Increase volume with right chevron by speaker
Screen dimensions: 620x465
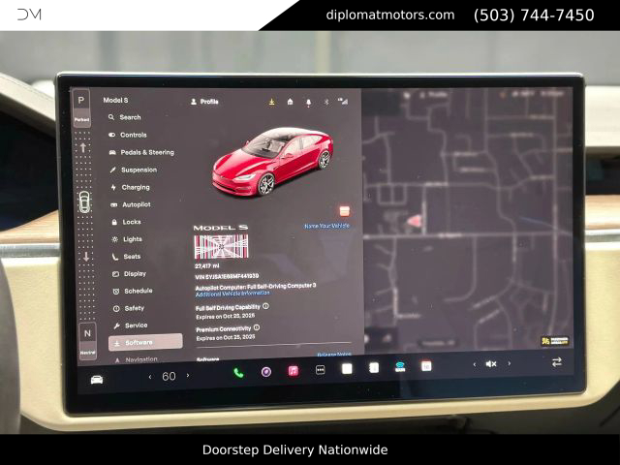tap(510, 363)
